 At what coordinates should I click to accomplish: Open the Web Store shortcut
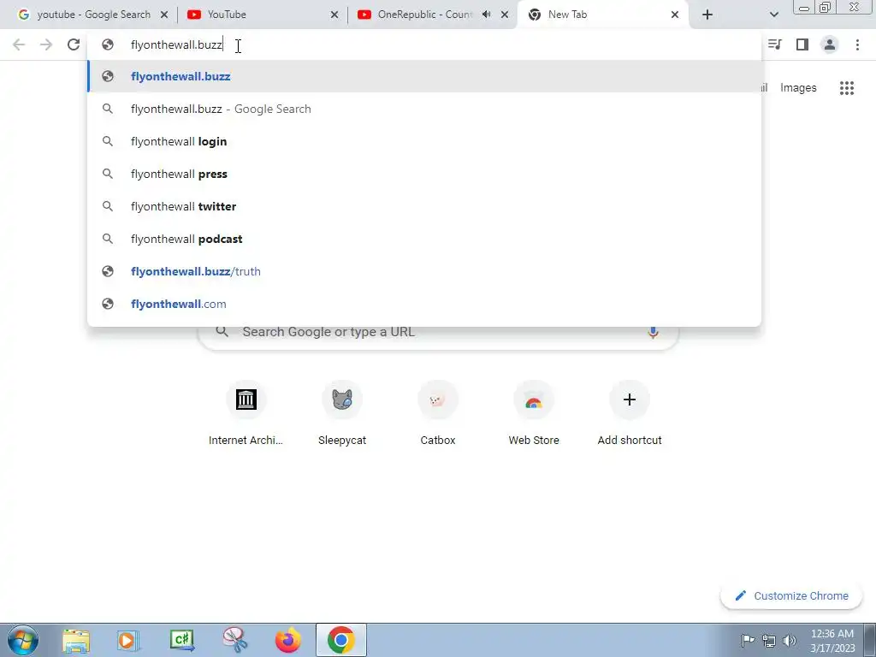coord(534,413)
